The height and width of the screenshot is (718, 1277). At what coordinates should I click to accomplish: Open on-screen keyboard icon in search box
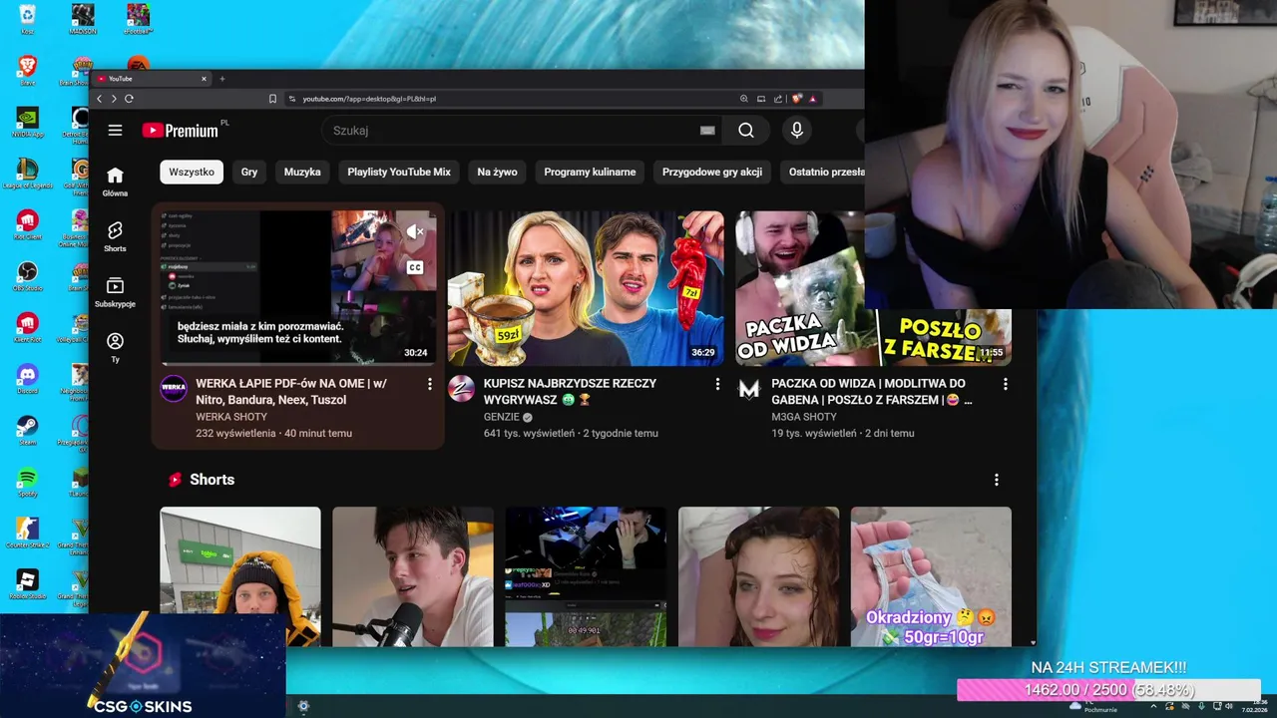707,131
